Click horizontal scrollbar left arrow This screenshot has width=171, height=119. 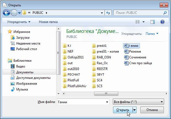64,94
